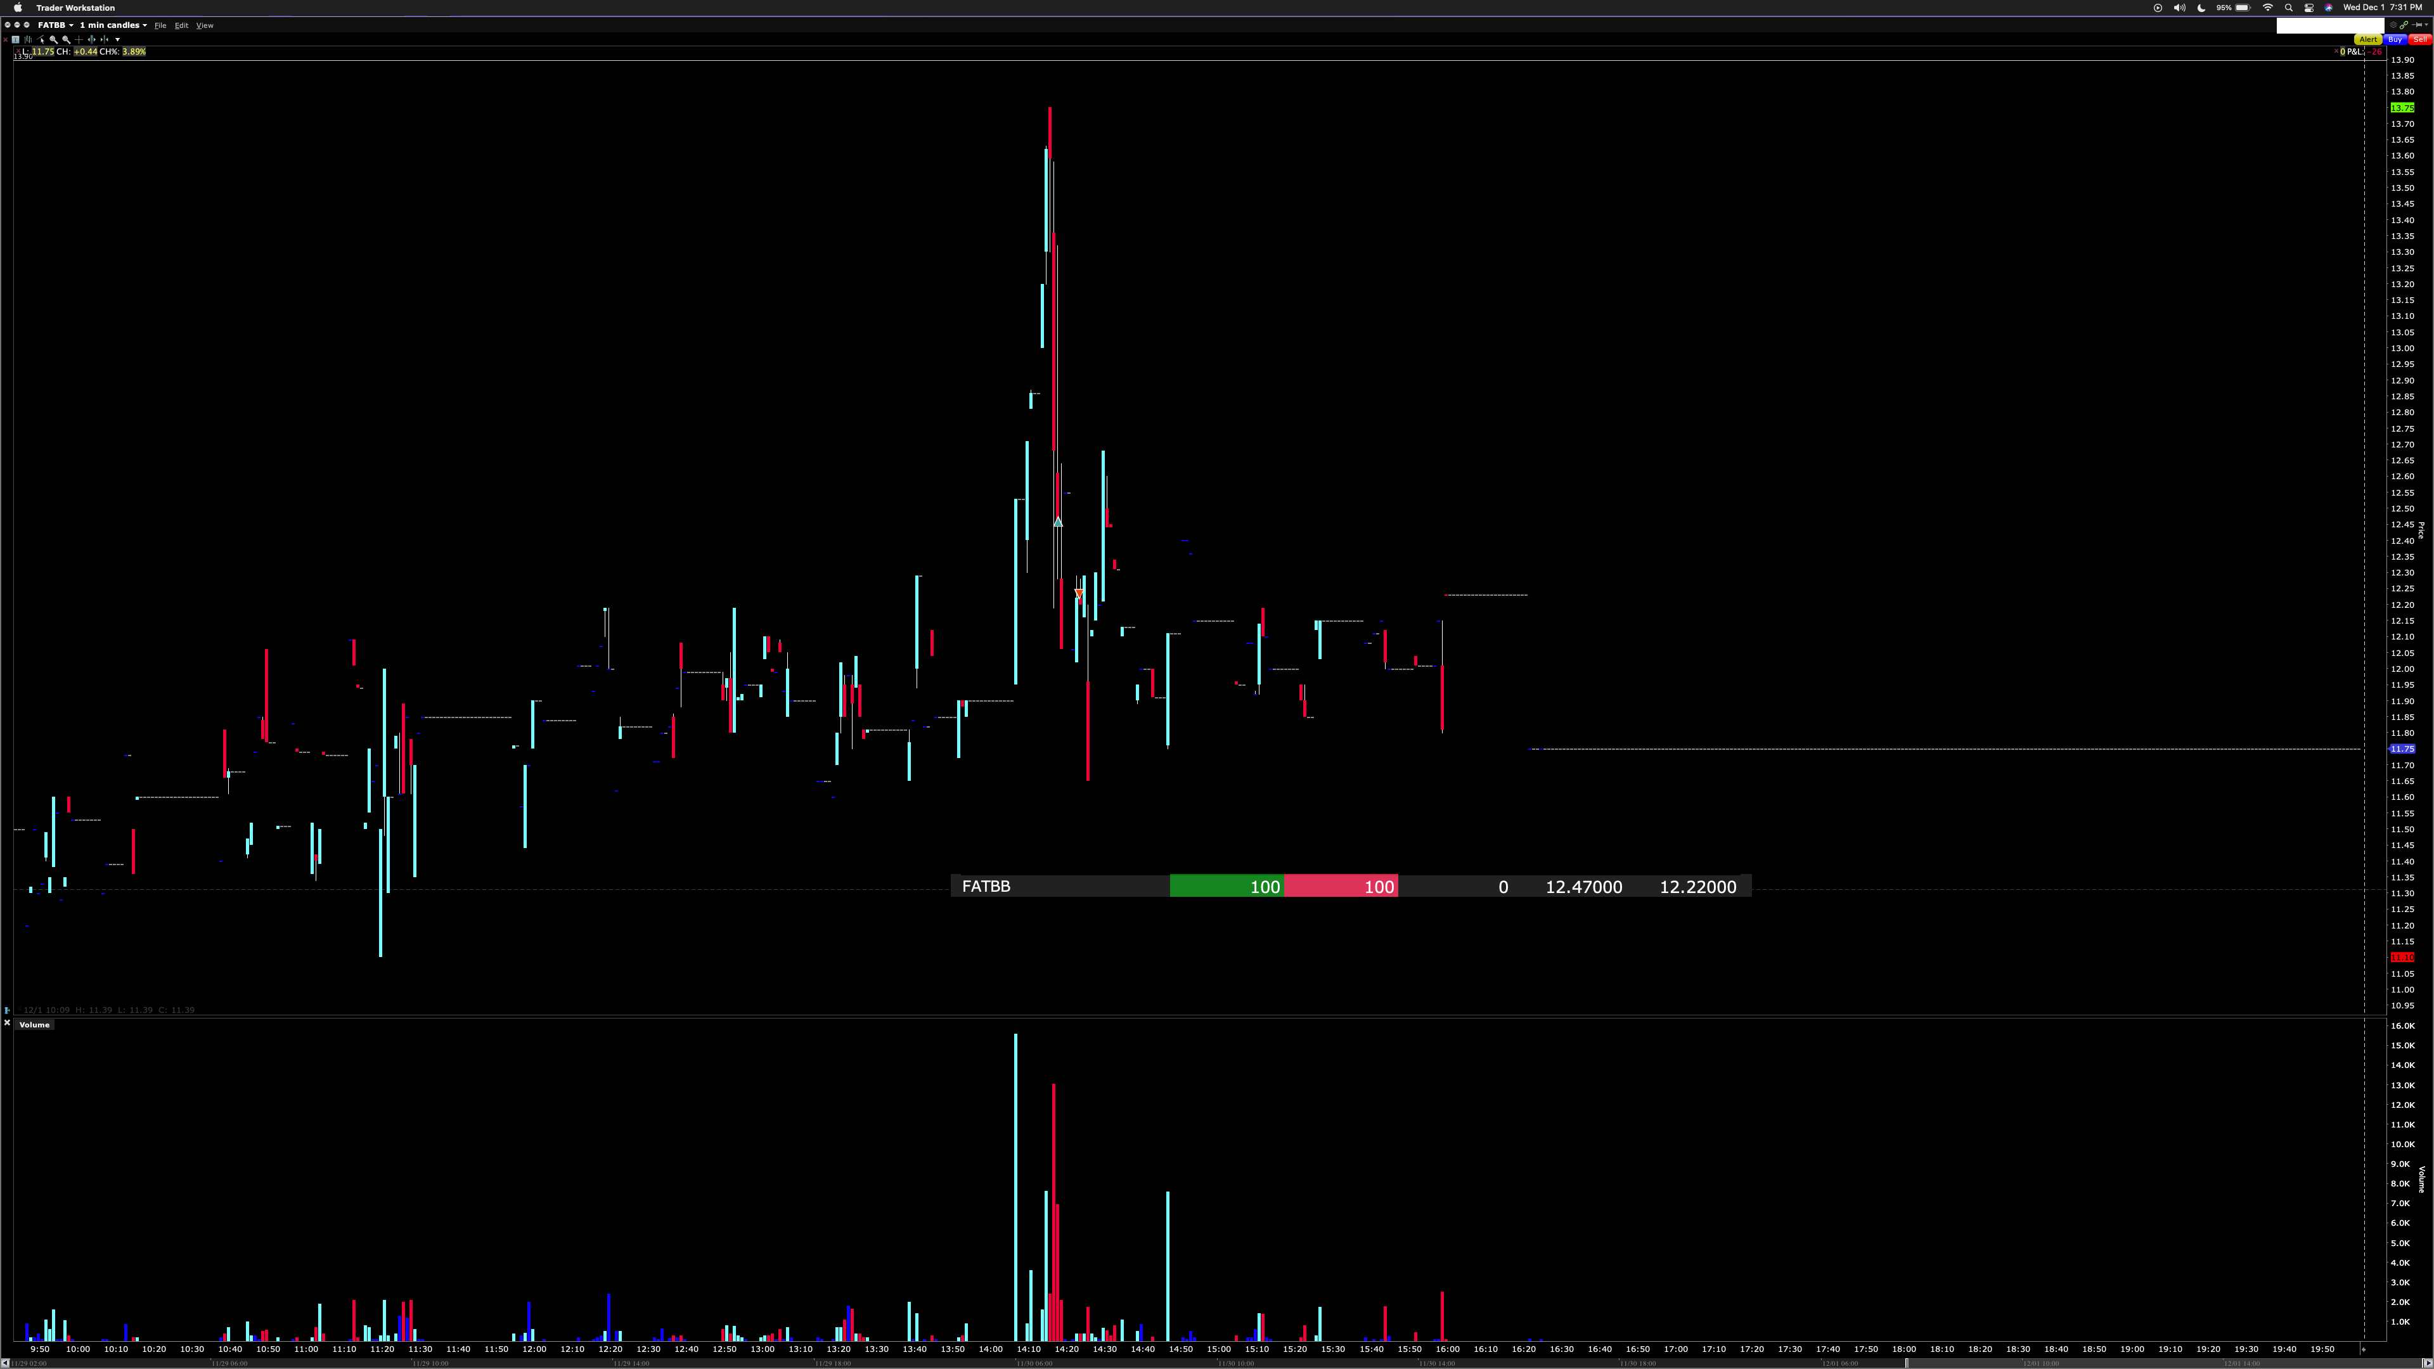Close the Volume sub-panel
Viewport: 2434px width, 1369px height.
pyautogui.click(x=8, y=1023)
